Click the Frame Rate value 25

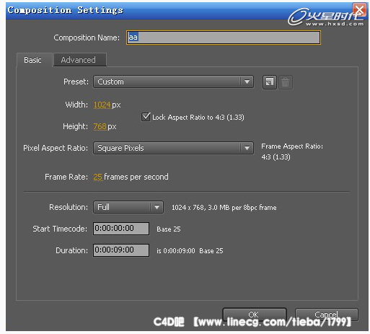coord(97,177)
